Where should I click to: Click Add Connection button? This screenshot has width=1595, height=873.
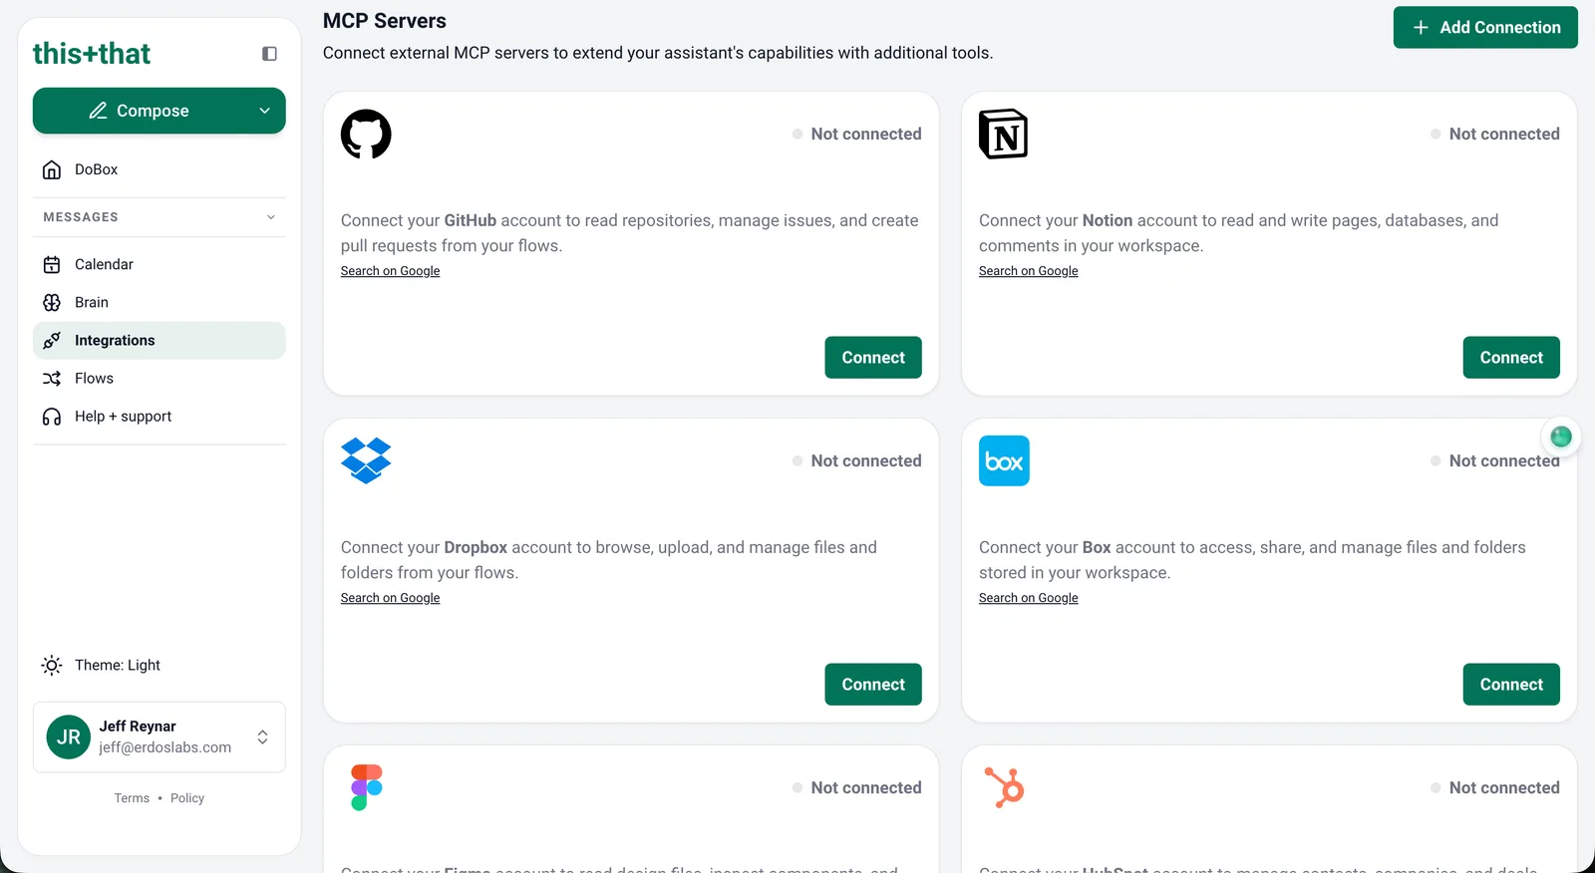point(1485,27)
